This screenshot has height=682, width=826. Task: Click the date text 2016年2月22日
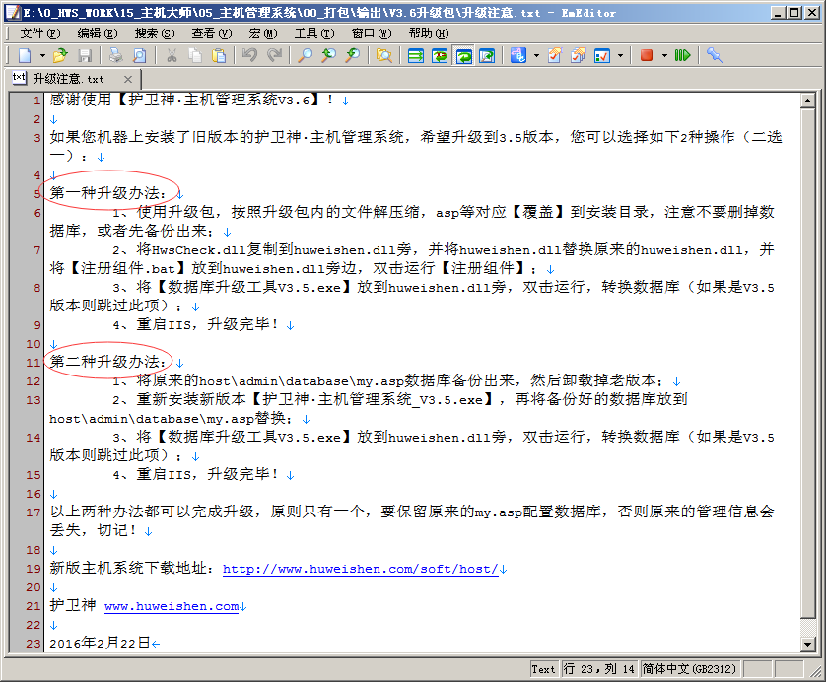[100, 643]
